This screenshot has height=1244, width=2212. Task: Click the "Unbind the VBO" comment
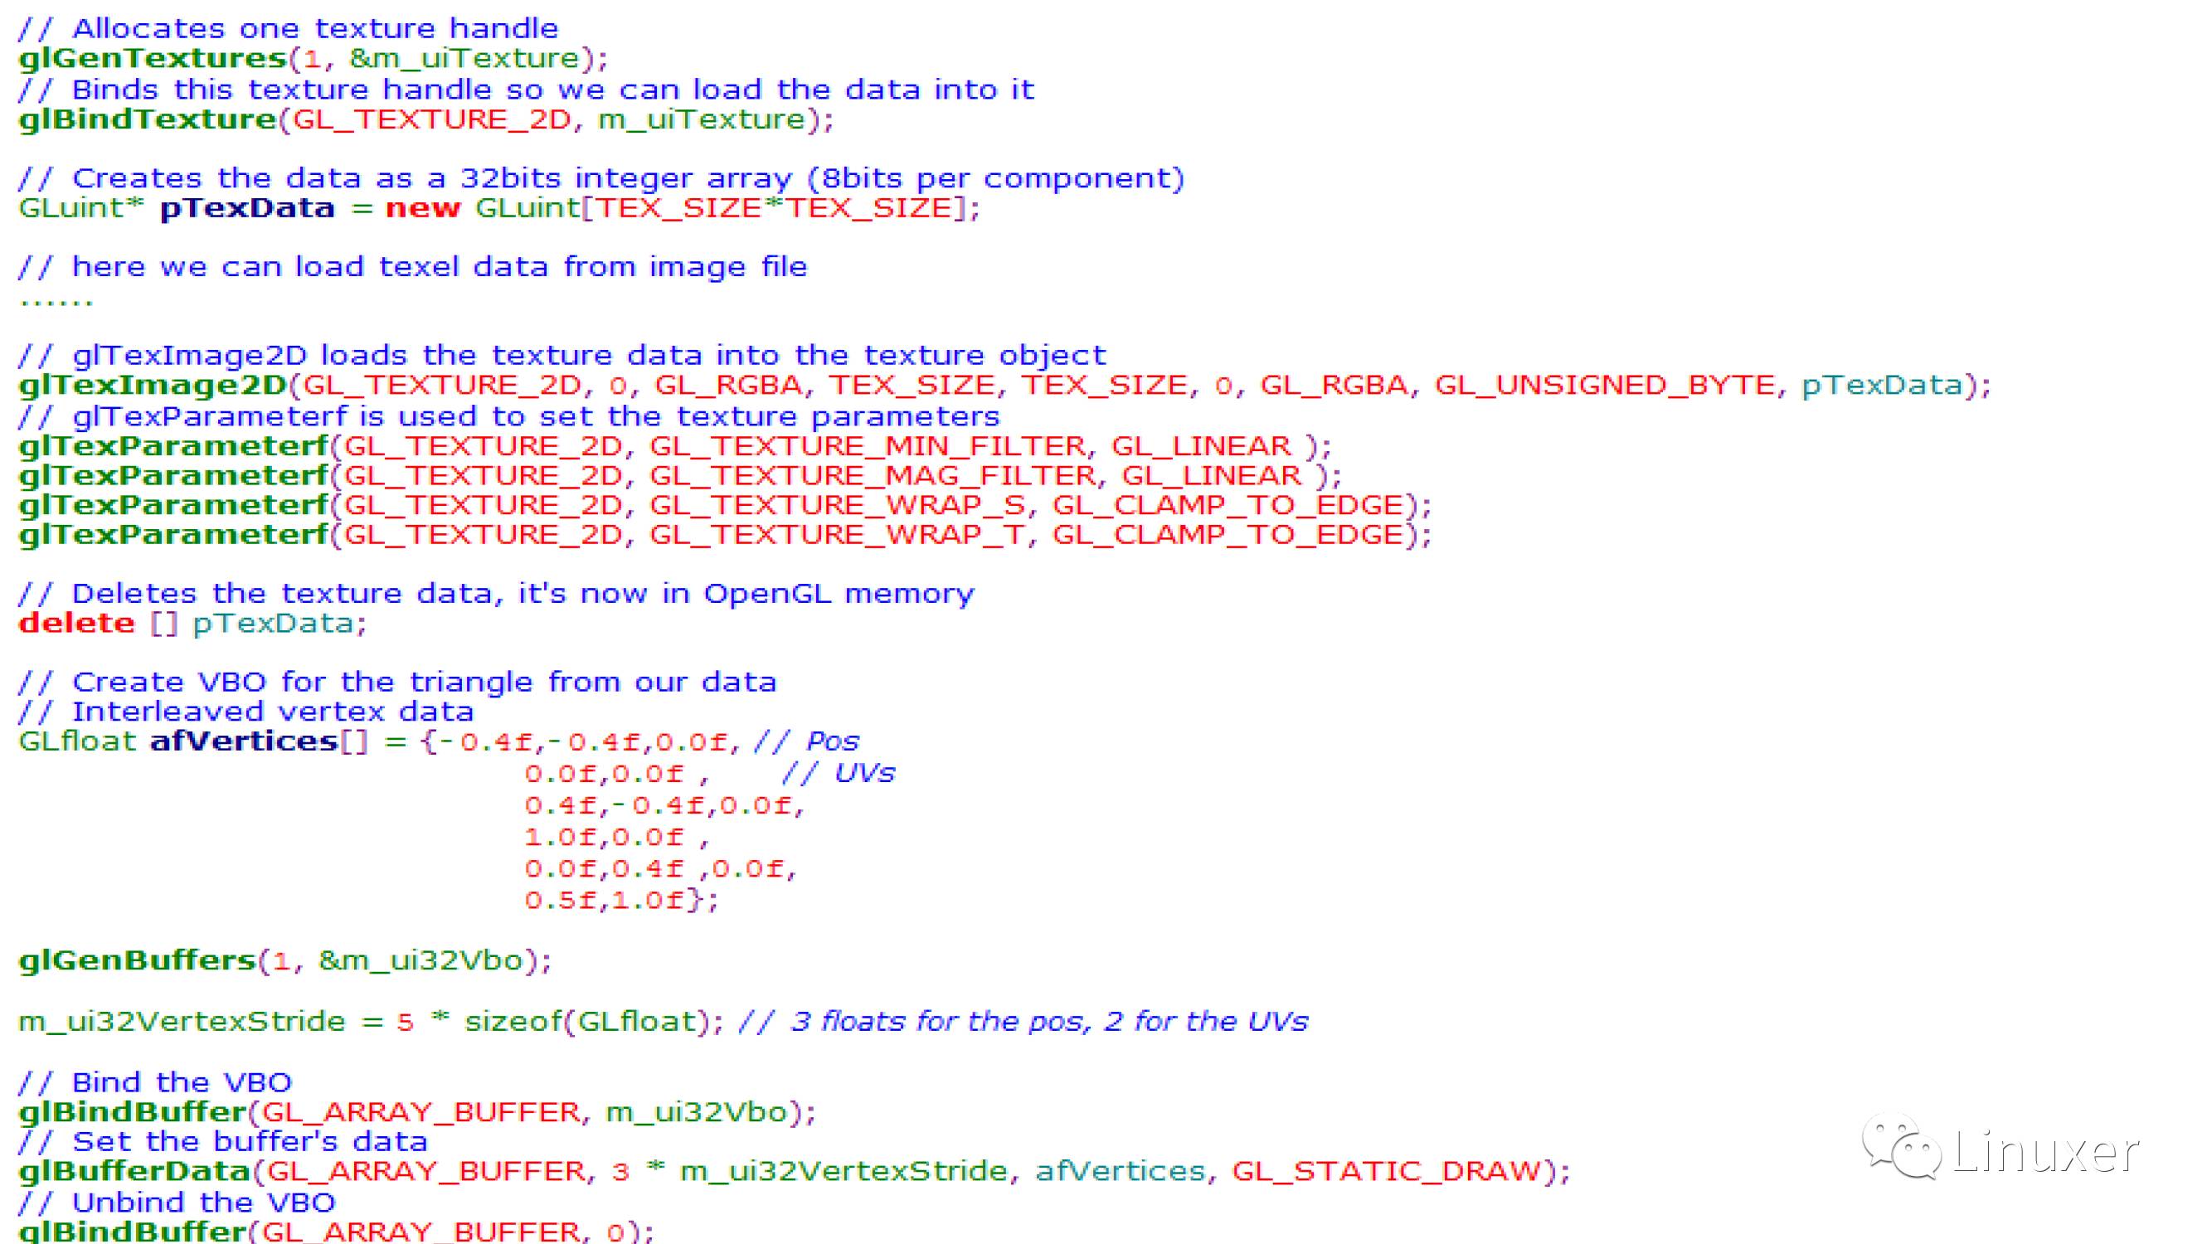click(x=176, y=1202)
